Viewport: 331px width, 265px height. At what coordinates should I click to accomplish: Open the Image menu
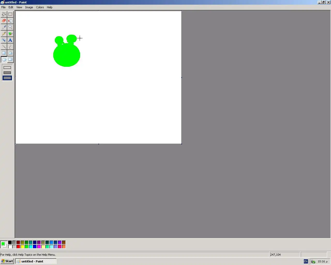(x=29, y=7)
